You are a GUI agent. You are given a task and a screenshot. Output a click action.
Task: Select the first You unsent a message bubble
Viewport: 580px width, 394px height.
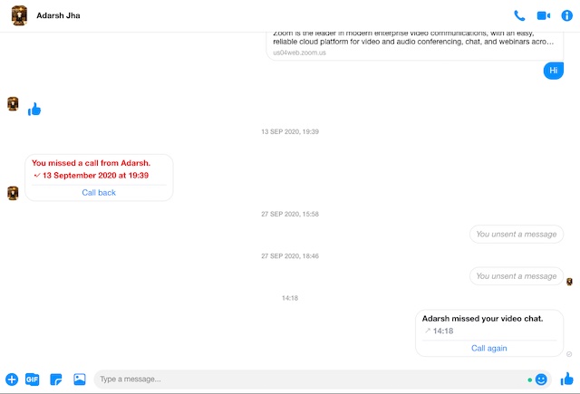[x=517, y=234]
